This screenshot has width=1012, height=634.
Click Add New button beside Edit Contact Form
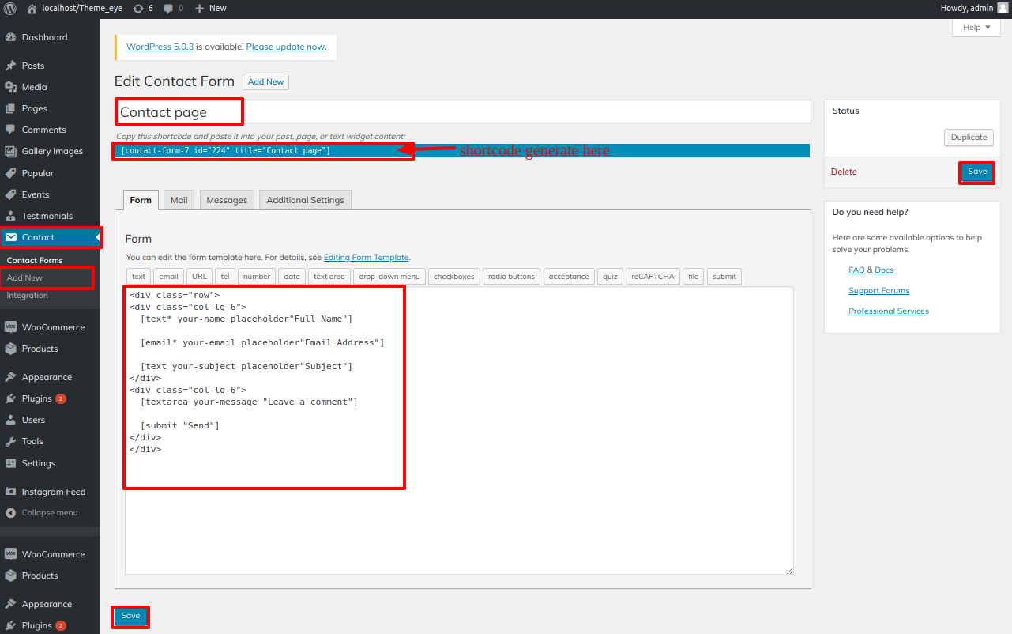[265, 81]
